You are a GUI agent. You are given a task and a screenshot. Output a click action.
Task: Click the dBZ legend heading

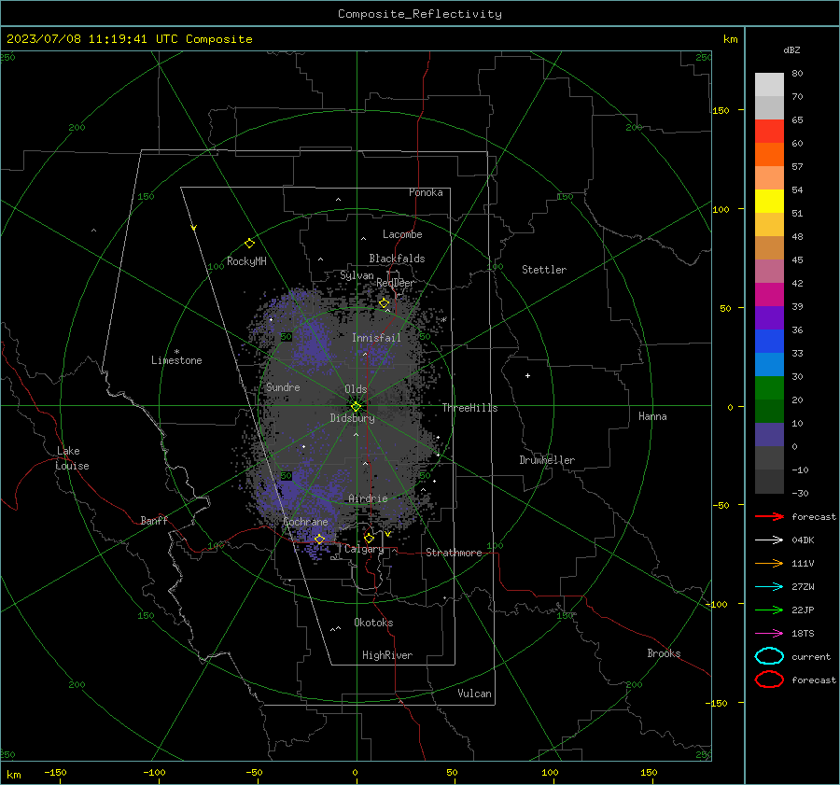coord(791,49)
